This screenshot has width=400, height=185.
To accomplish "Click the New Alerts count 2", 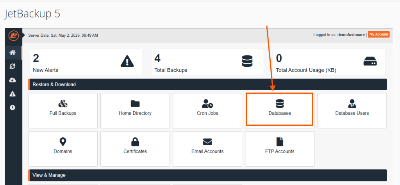I will (x=36, y=59).
